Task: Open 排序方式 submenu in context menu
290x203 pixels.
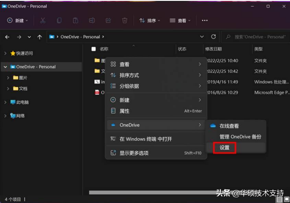Action: pos(156,75)
